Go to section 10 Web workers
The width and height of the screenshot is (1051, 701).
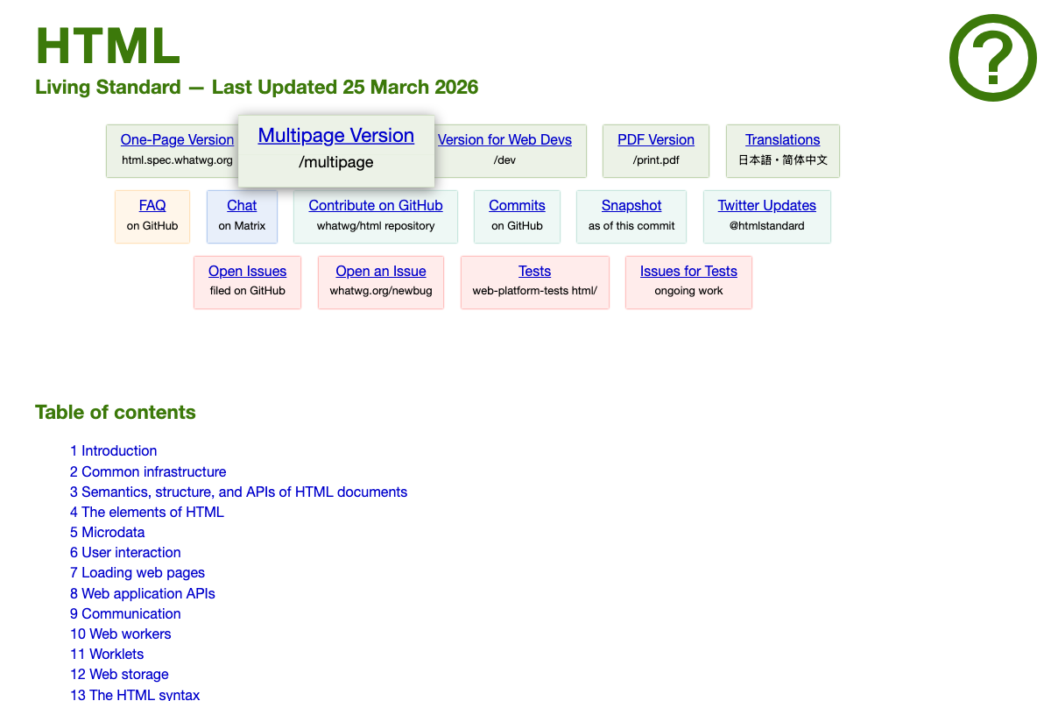click(121, 634)
